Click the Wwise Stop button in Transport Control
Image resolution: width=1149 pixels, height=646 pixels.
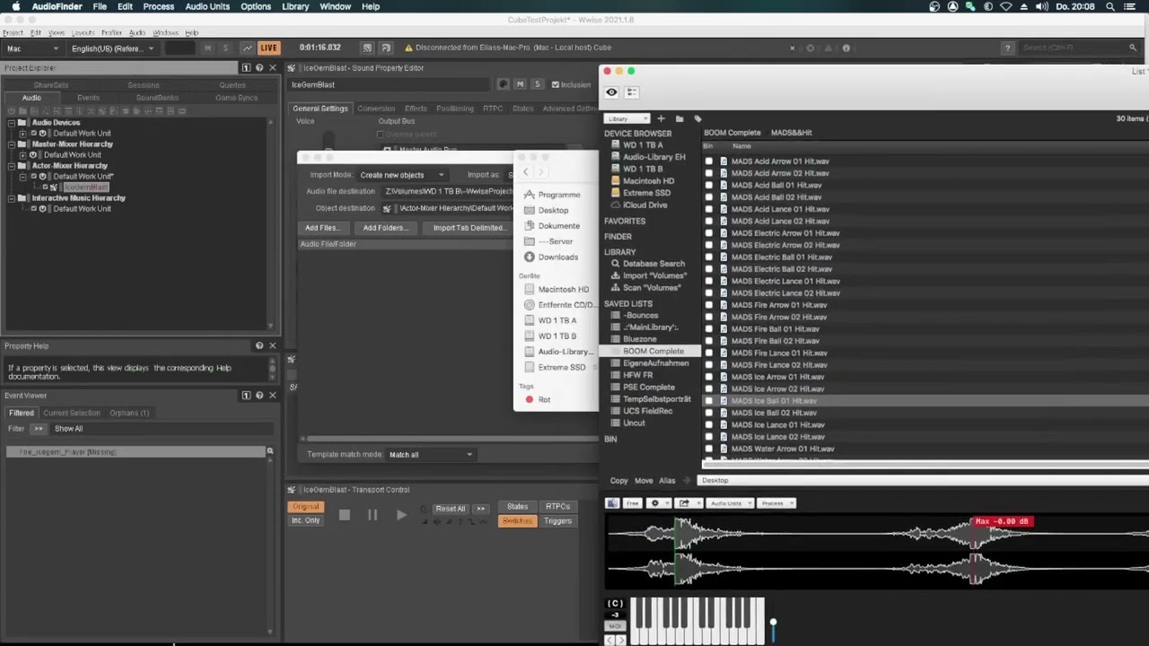345,515
